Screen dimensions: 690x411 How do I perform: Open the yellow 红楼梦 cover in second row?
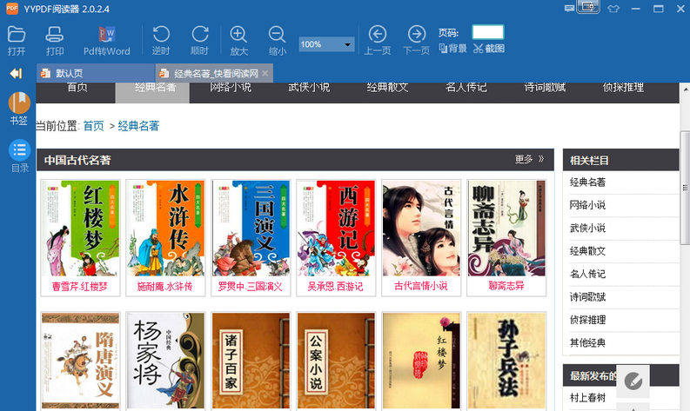(421, 361)
